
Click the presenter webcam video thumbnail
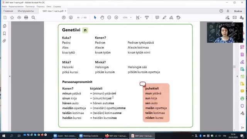[x=225, y=32]
